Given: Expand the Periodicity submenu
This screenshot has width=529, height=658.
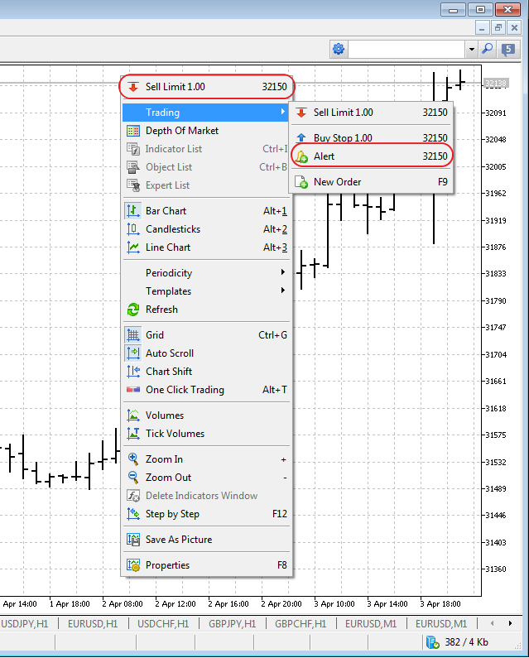Looking at the screenshot, I should coord(208,273).
